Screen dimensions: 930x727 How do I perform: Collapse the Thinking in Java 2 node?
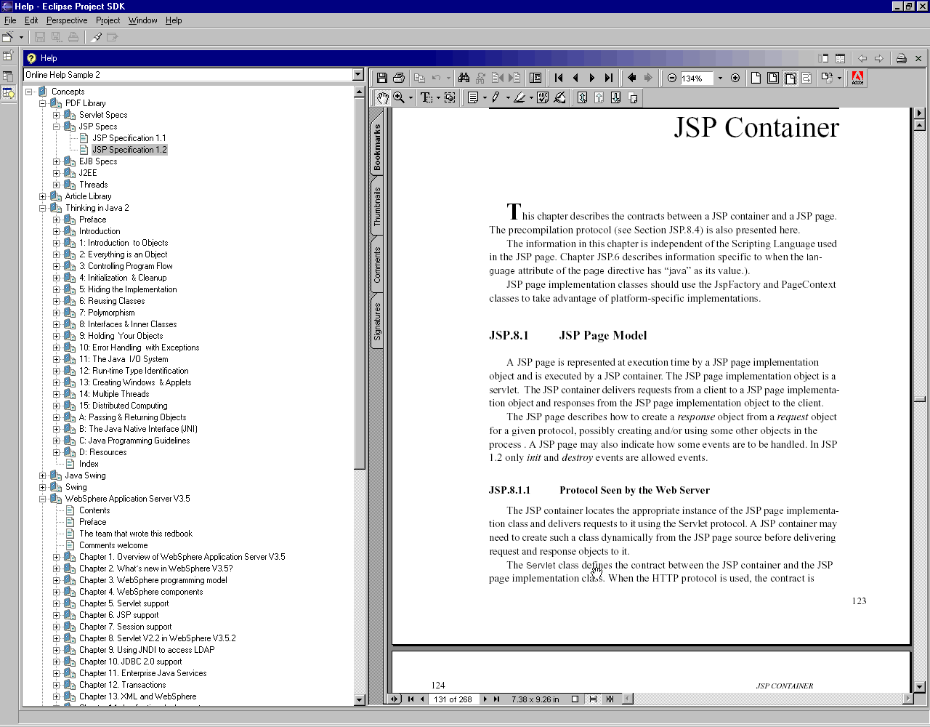pyautogui.click(x=43, y=208)
